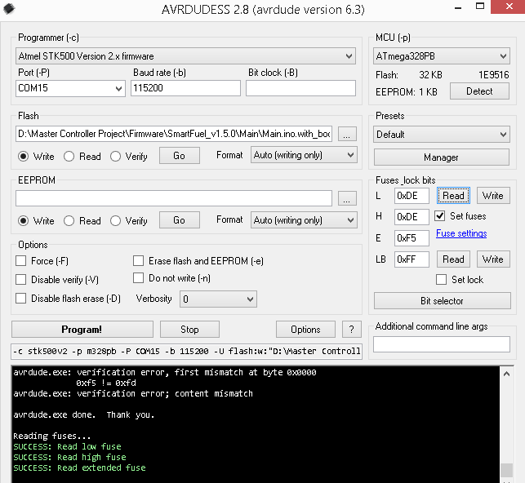Toggle the Set fuses checkbox
Screen dimensions: 525x483
click(441, 216)
